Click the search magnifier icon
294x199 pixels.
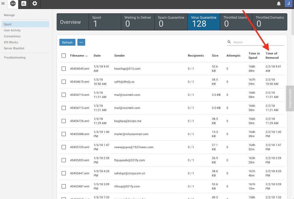pos(229,42)
